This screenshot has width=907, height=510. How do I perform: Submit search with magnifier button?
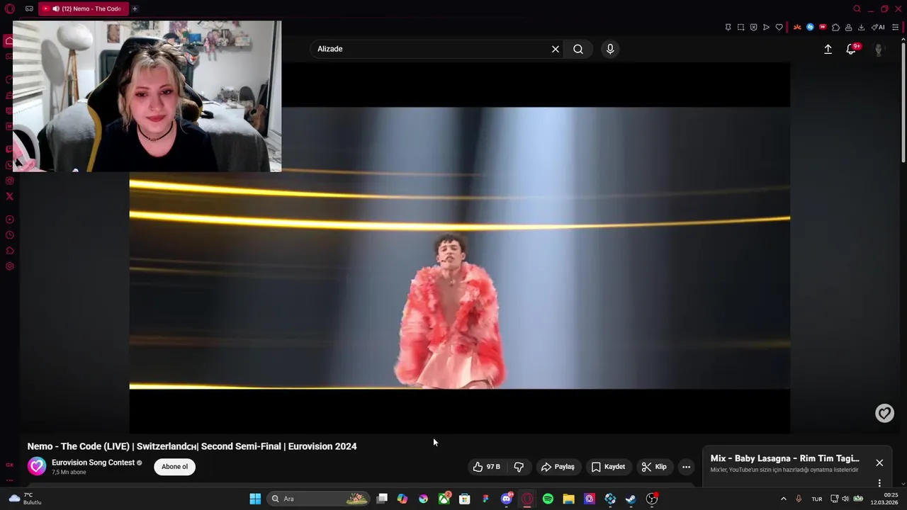click(578, 49)
